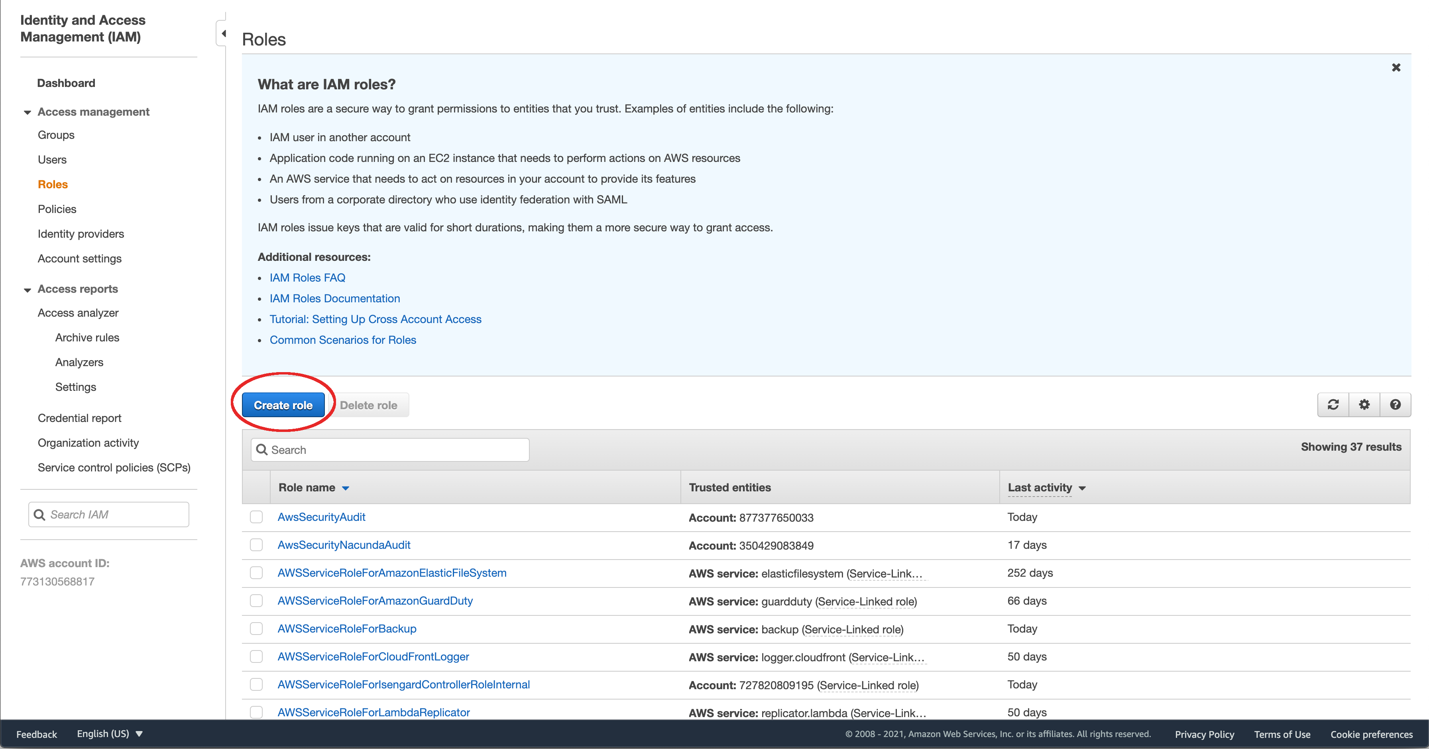
Task: Open AWSServiceRoleForIsengardControllerRoleInternal role
Action: point(404,685)
